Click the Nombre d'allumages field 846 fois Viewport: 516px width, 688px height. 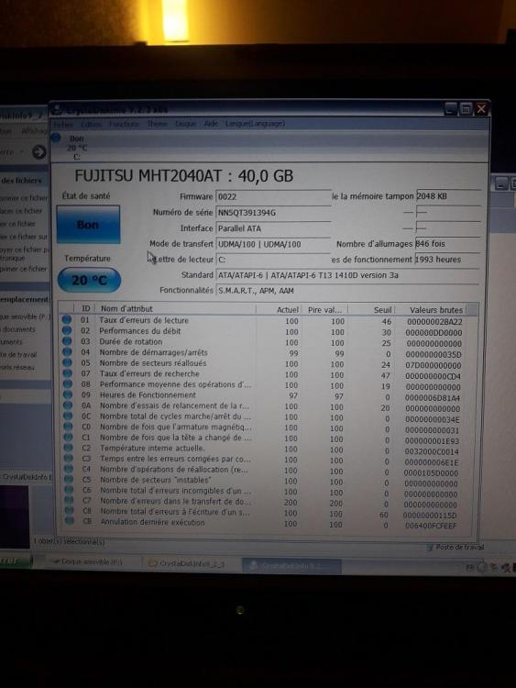[x=447, y=243]
